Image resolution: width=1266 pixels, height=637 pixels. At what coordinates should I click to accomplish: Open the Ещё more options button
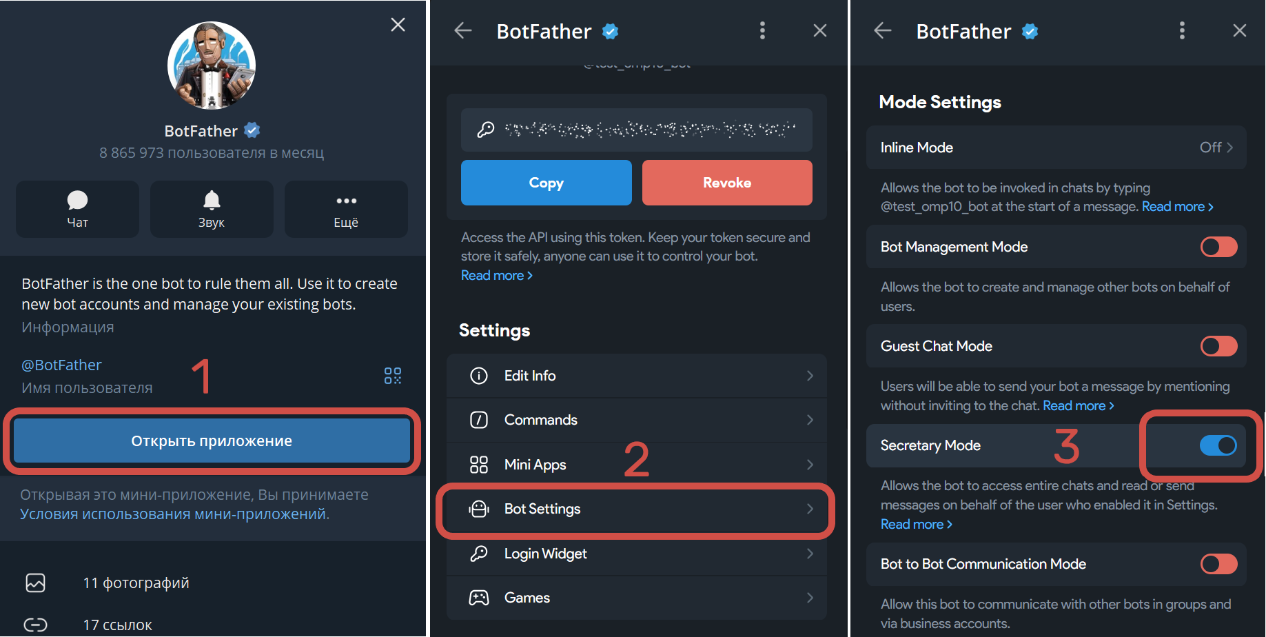pos(346,209)
